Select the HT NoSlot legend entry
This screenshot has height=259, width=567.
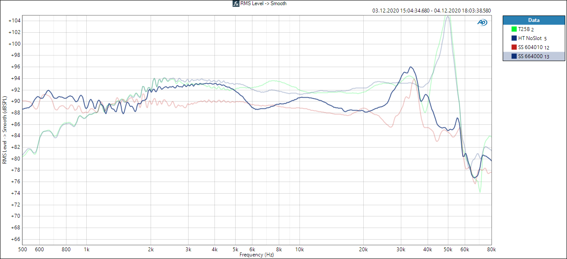tap(534, 38)
